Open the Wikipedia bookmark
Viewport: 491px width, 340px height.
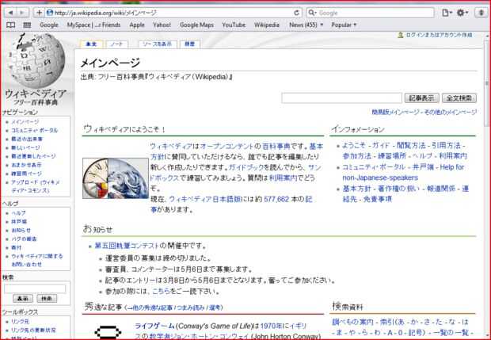(x=266, y=25)
